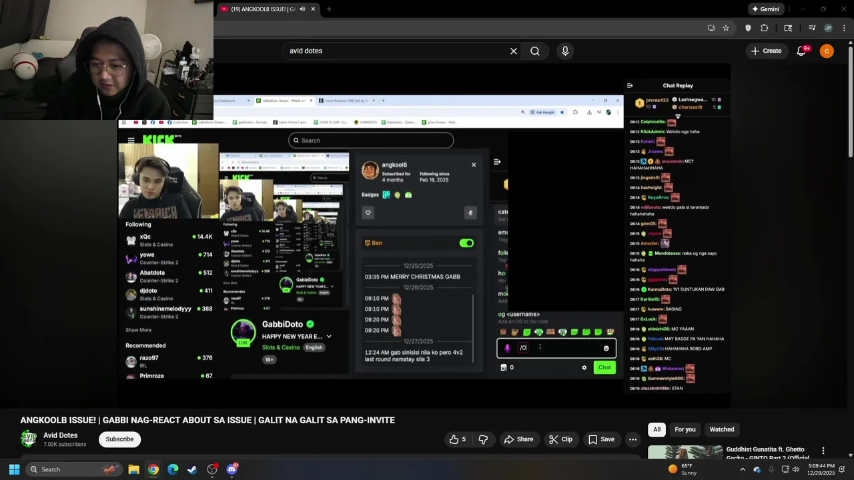Click the green Chat button in the video
This screenshot has height=480, width=854.
pos(604,367)
